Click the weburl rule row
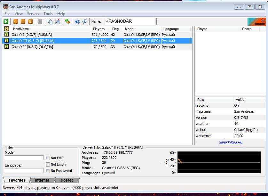Image resolution: width=268 pixels, height=196 pixels. click(230, 130)
